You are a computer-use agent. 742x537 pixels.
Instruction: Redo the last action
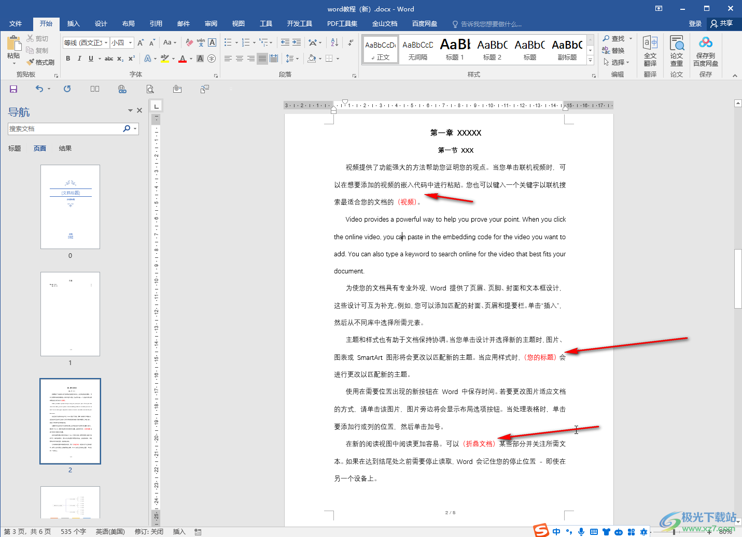click(67, 89)
